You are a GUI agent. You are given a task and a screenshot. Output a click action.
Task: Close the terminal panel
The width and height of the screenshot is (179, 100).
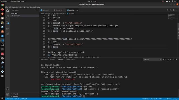point(176,59)
